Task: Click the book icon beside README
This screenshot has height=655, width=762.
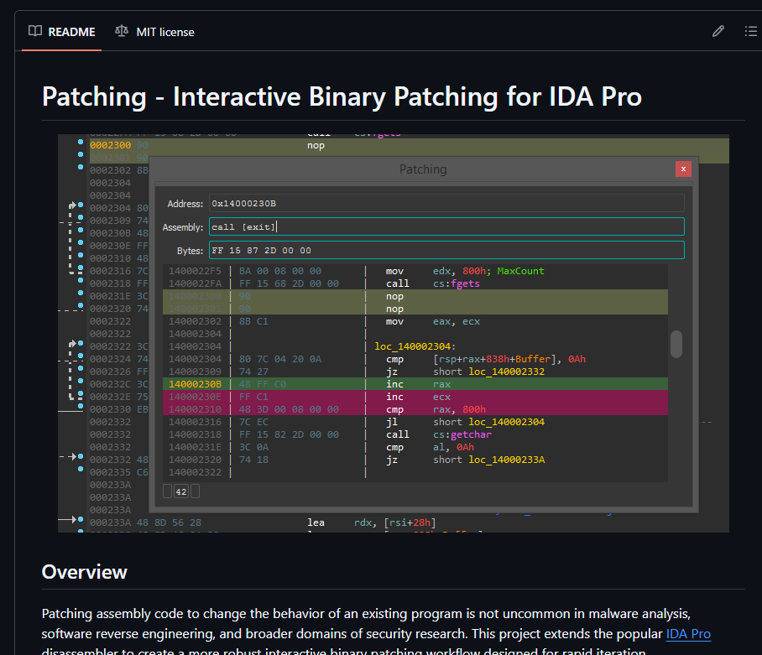Action: coord(35,32)
